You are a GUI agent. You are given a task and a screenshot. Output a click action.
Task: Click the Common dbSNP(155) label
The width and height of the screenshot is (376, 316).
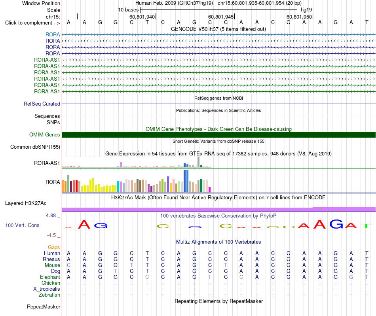[35, 147]
